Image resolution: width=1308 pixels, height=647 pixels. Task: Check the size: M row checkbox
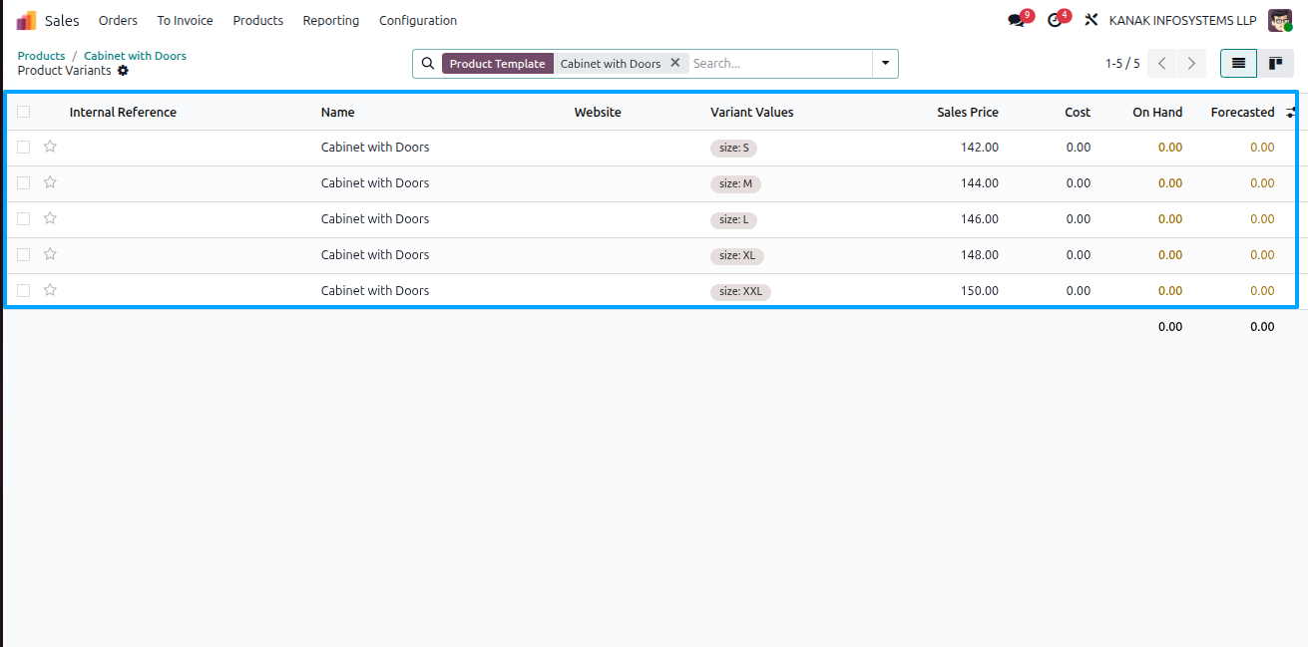[x=23, y=182]
